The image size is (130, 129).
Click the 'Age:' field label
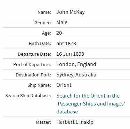47,33
